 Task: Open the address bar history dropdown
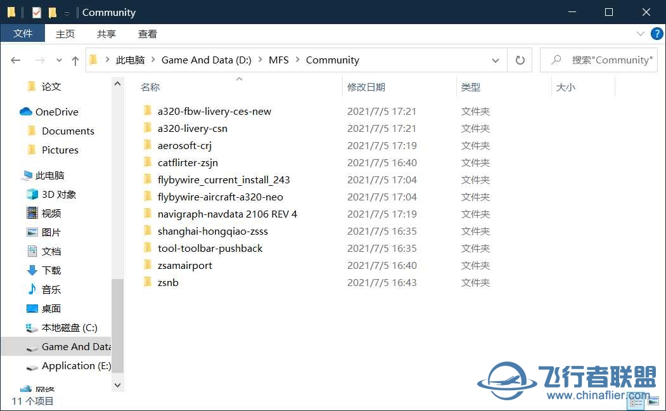click(x=496, y=60)
